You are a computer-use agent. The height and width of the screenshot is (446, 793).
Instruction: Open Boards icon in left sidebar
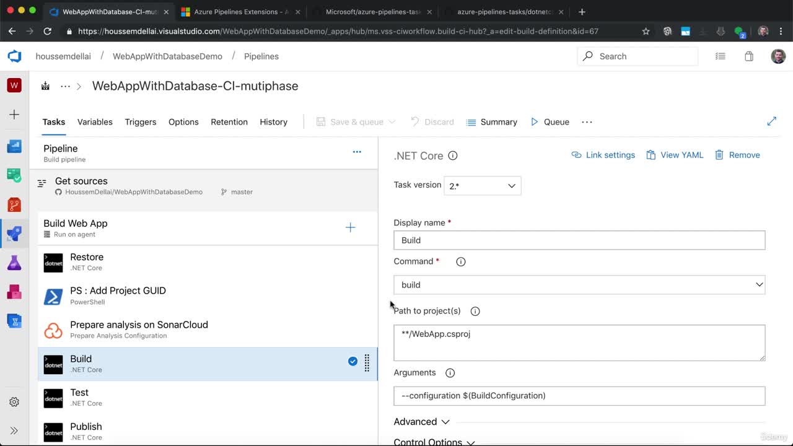(x=14, y=146)
